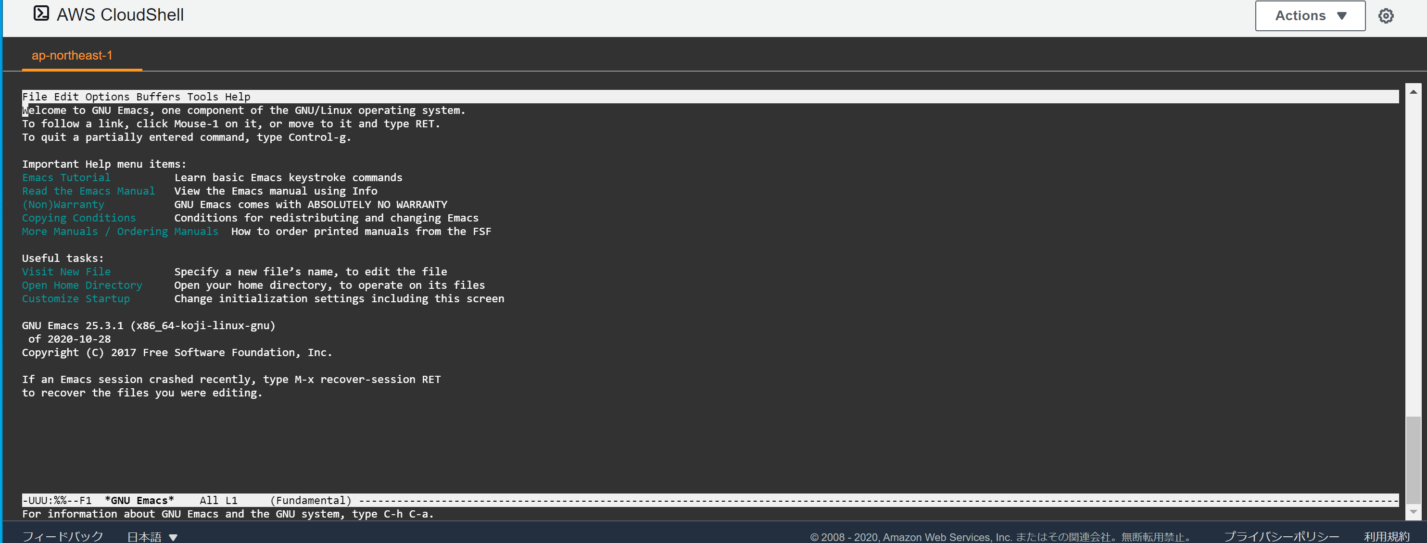Click Visit New File

66,271
